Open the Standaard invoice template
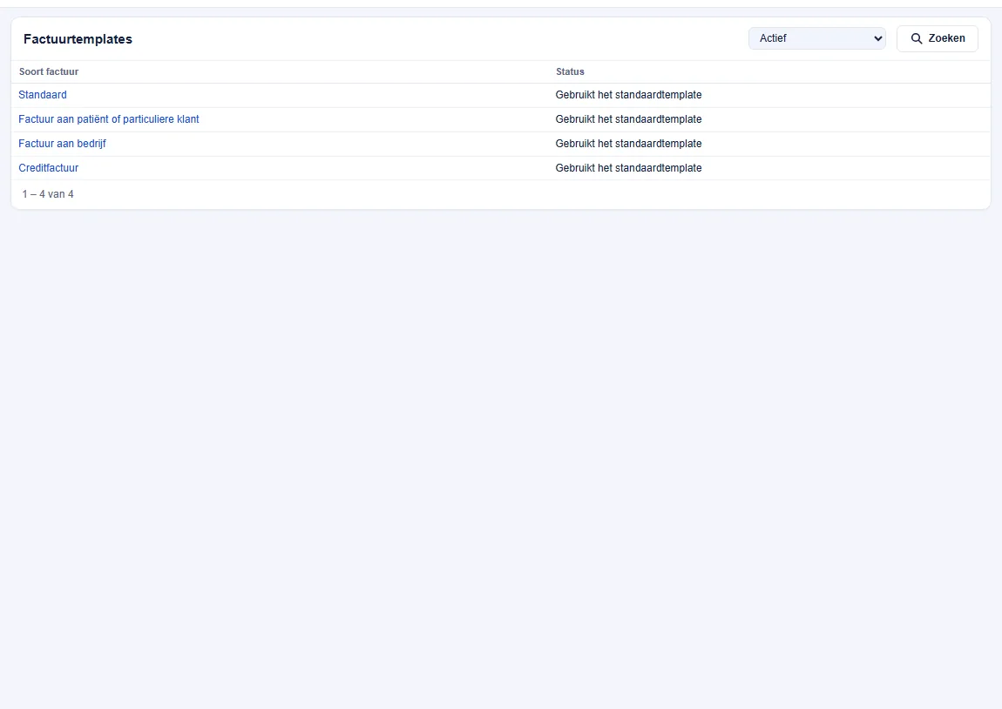Image resolution: width=1002 pixels, height=709 pixels. pos(43,95)
